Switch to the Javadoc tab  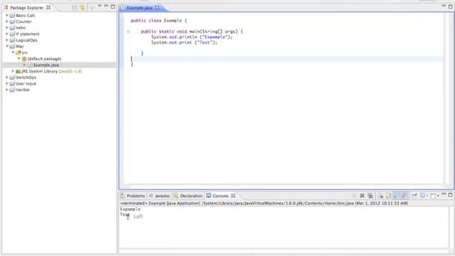[x=160, y=196]
